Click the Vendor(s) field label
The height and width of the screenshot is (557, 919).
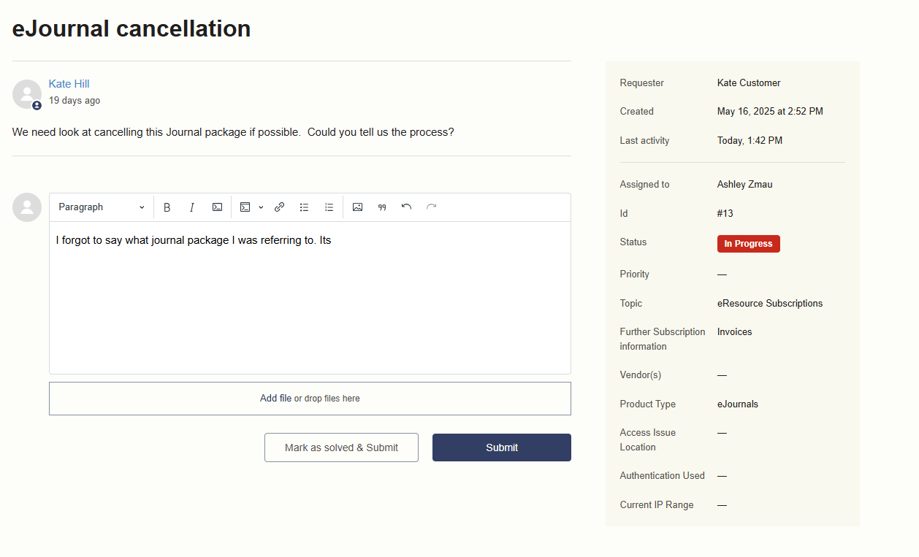pos(641,375)
